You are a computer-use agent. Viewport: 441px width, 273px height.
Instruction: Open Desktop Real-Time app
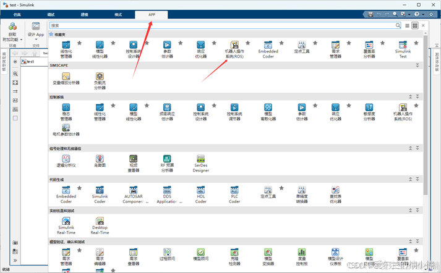(x=100, y=226)
